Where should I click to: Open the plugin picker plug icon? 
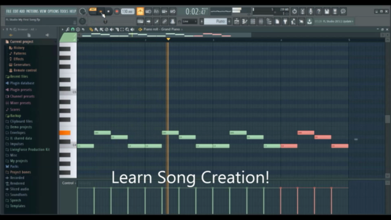[x=285, y=21]
